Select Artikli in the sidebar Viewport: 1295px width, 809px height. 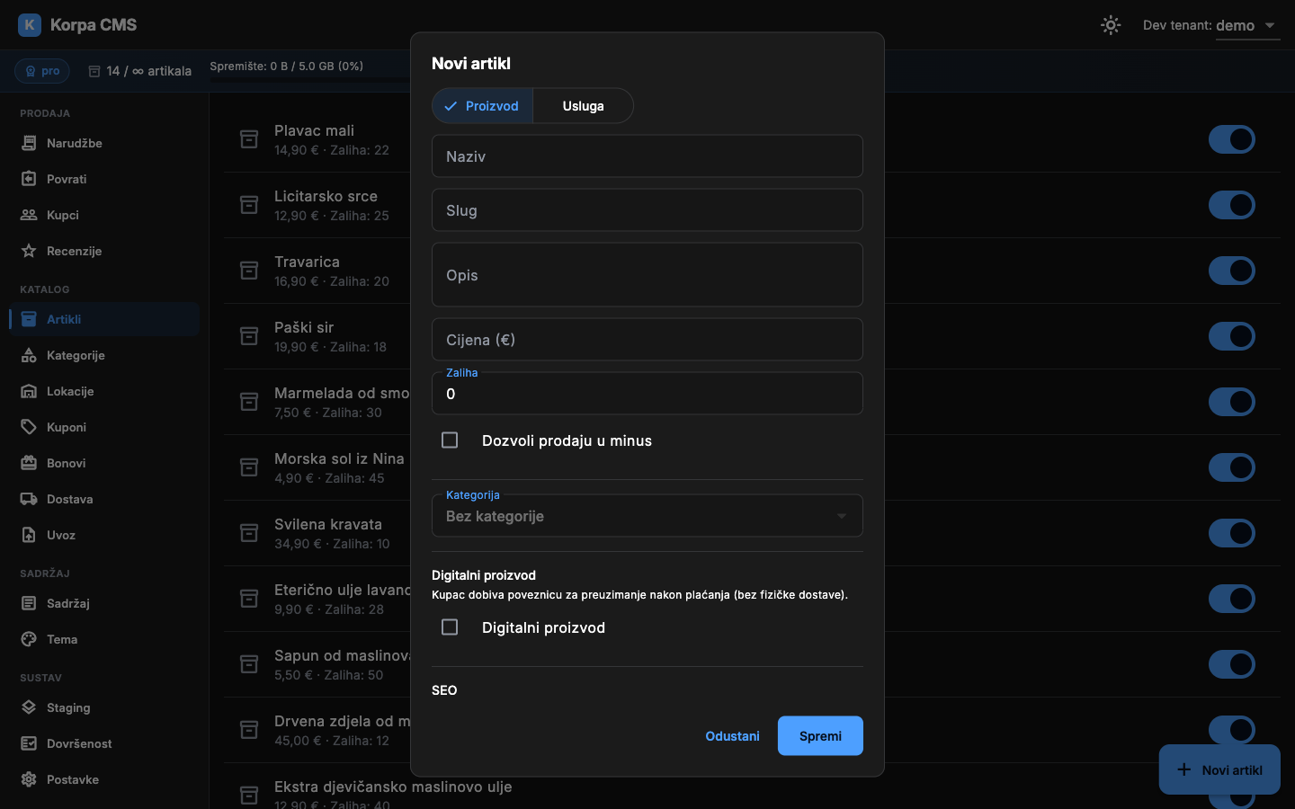[104, 319]
